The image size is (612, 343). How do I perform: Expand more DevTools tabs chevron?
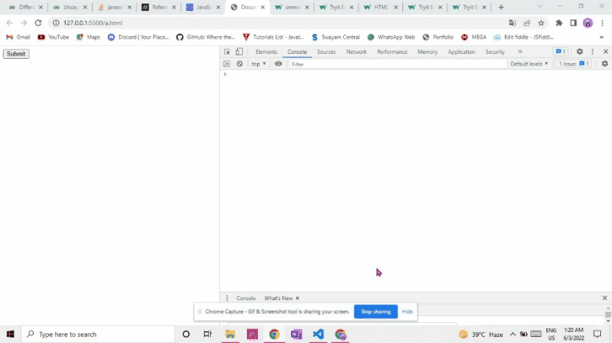point(520,51)
